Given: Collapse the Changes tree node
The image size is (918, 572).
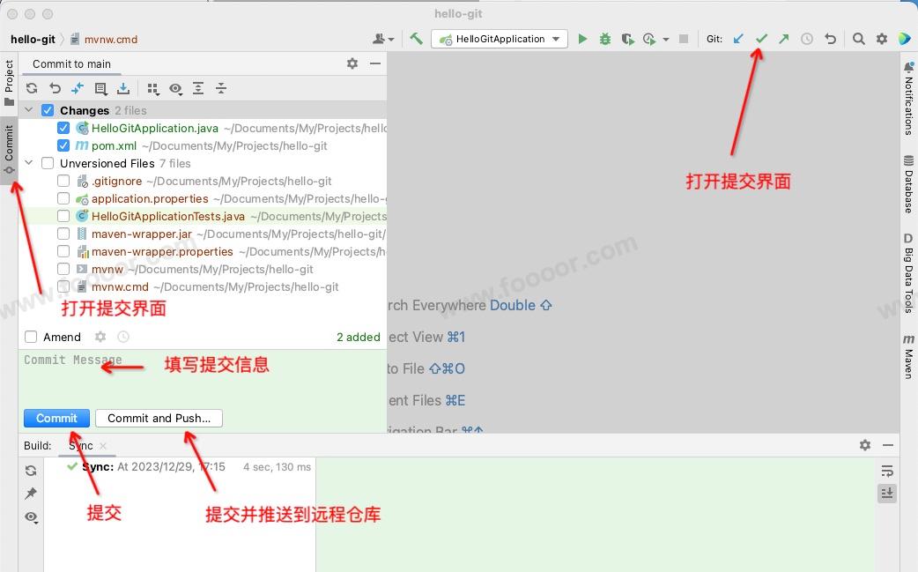Looking at the screenshot, I should (x=29, y=110).
